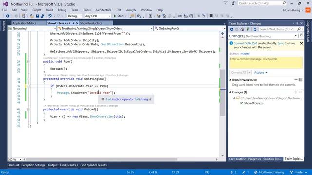This screenshot has height=175, width=312.
Task: Add a related work item with plus icon
Action: point(296,80)
